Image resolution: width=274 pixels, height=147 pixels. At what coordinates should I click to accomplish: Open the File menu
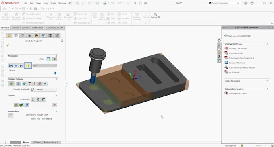click(26, 3)
